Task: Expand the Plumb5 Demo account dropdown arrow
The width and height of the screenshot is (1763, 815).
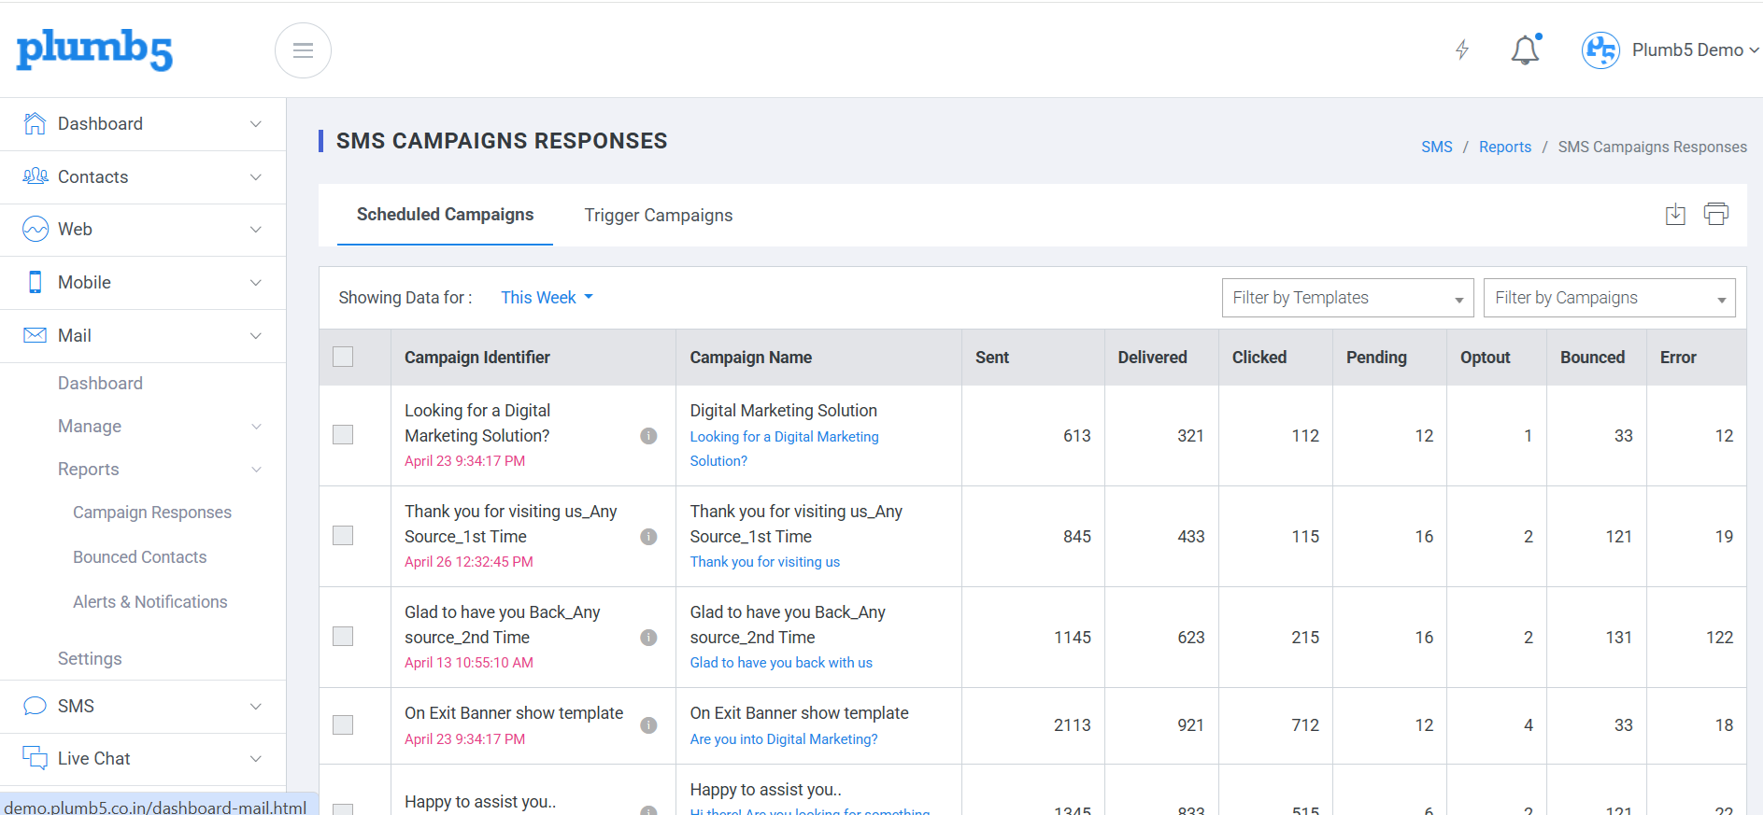Action: (x=1754, y=50)
